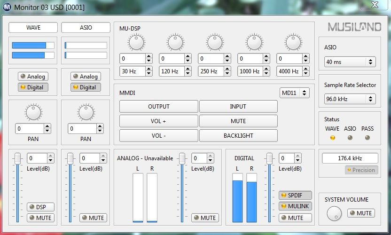Open the 4000 Hz frequency selector
Image resolution: width=391 pixels, height=235 pixels.
[293, 71]
